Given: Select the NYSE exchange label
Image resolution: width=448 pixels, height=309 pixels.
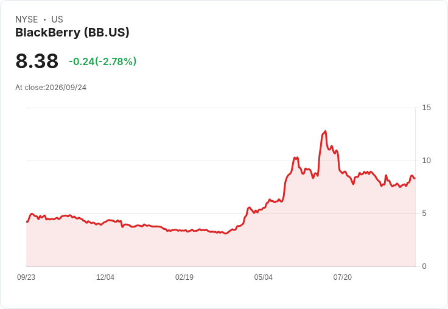Looking at the screenshot, I should coord(27,19).
